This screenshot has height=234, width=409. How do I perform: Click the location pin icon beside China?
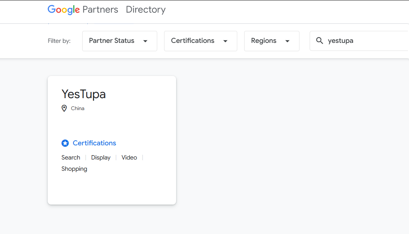point(64,108)
